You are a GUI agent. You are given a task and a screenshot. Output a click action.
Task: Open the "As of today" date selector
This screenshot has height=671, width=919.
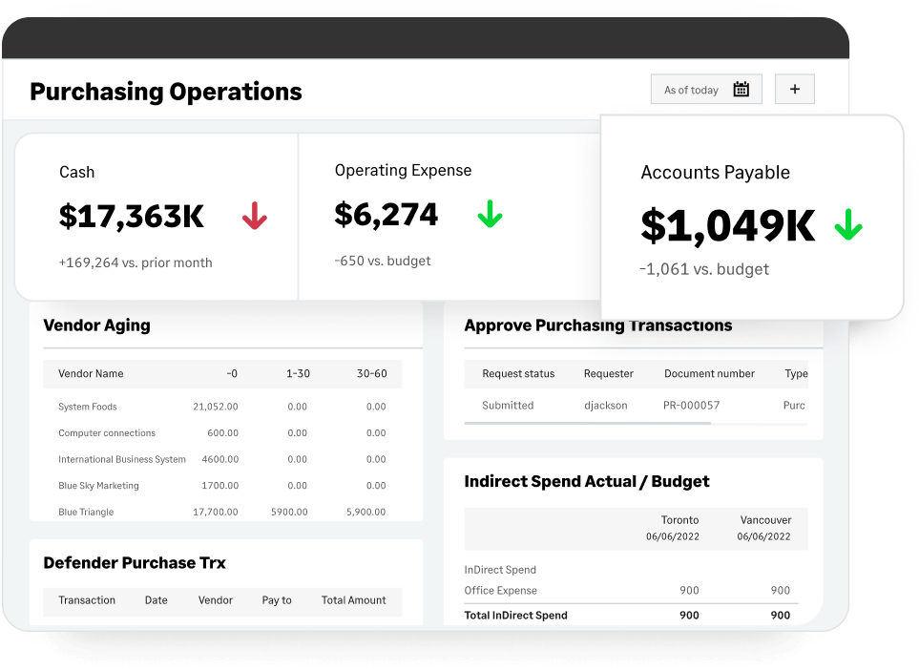click(691, 89)
